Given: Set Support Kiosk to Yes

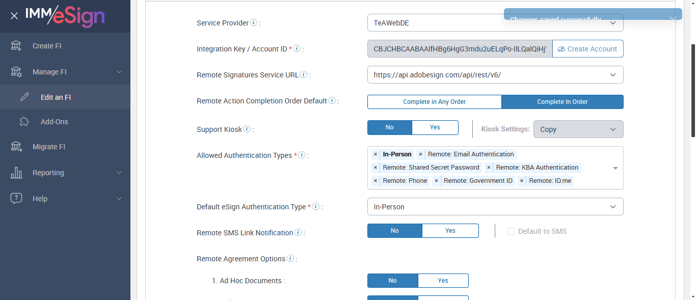Looking at the screenshot, I should click(435, 127).
